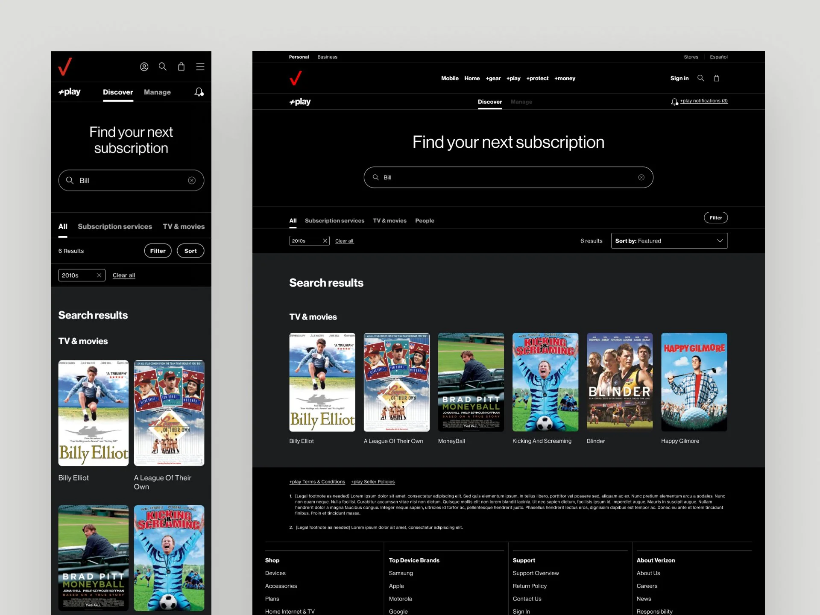Remove the 2010s filter chip
Viewport: 820px width, 615px height.
tap(325, 240)
